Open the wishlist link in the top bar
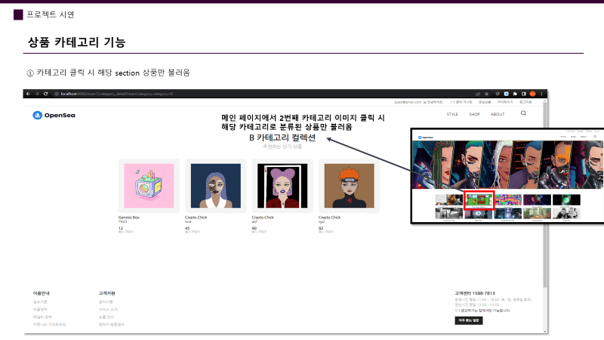604x340 pixels. pos(485,102)
